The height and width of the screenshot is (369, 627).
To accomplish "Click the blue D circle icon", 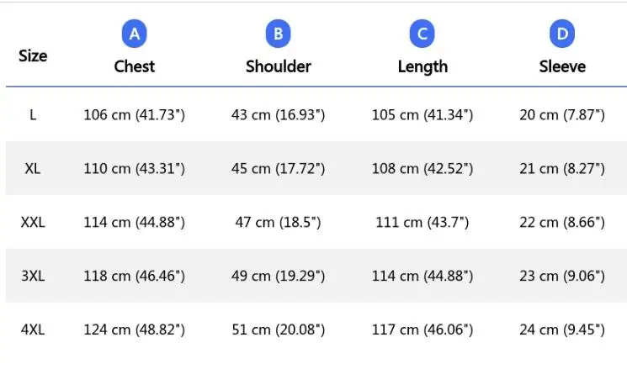I will 562,34.
